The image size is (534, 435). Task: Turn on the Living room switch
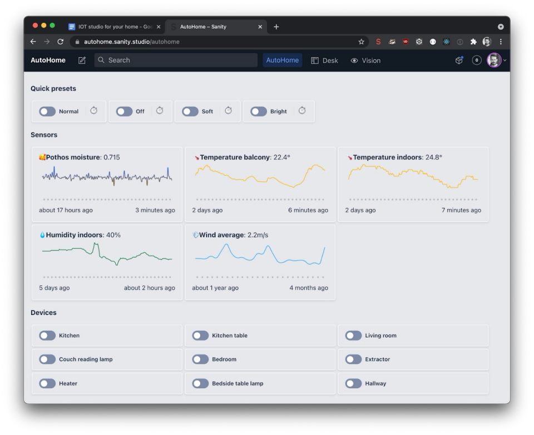point(354,336)
